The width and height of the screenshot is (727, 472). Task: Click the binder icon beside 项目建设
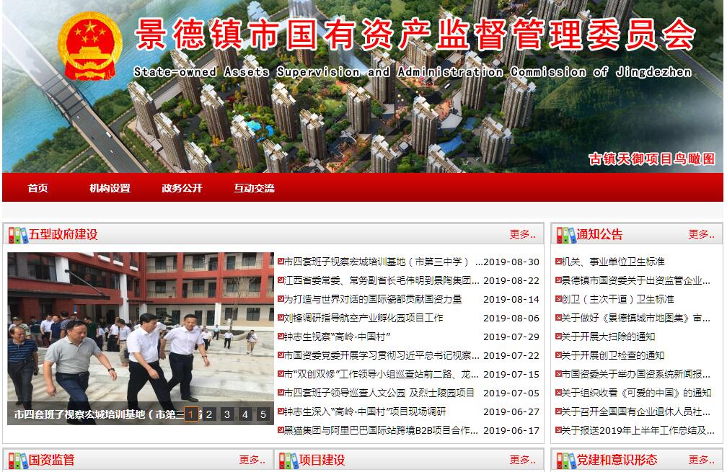pos(288,460)
